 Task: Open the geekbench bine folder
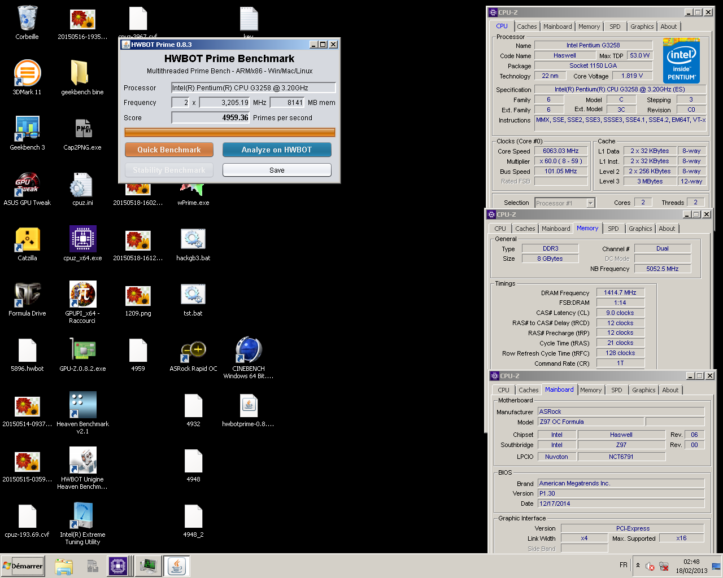click(x=82, y=78)
